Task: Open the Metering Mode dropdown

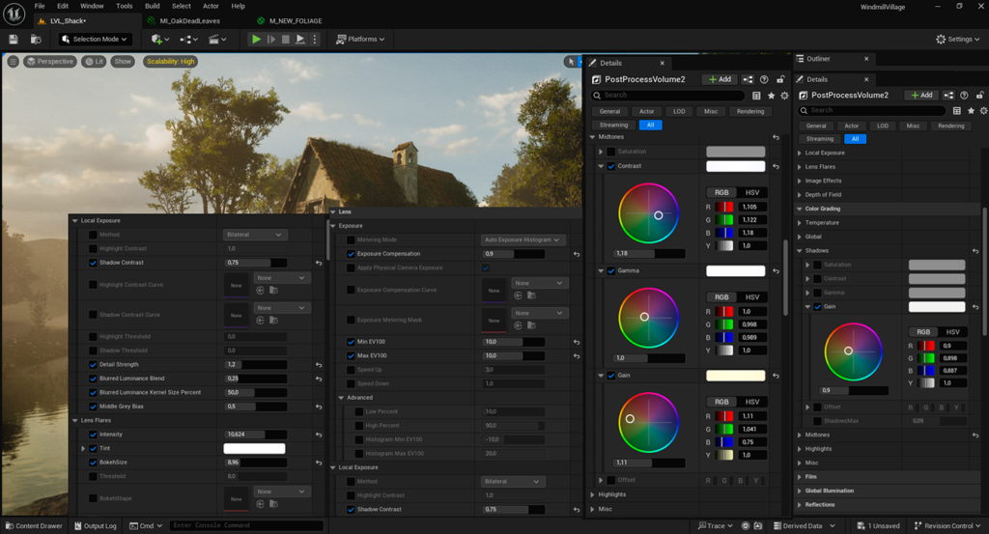Action: pyautogui.click(x=523, y=239)
